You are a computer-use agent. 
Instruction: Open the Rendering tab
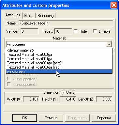coord(46,16)
